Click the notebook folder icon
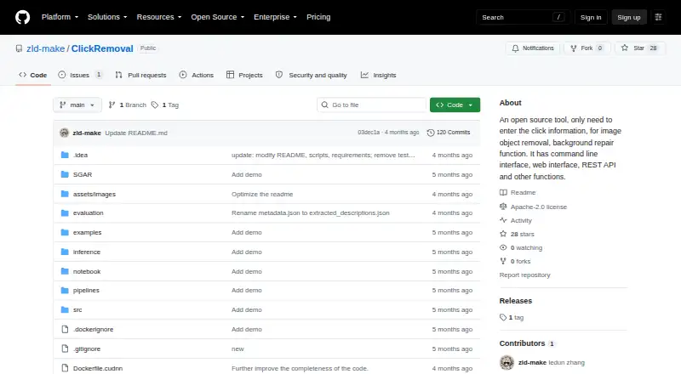This screenshot has width=681, height=374. click(x=65, y=272)
